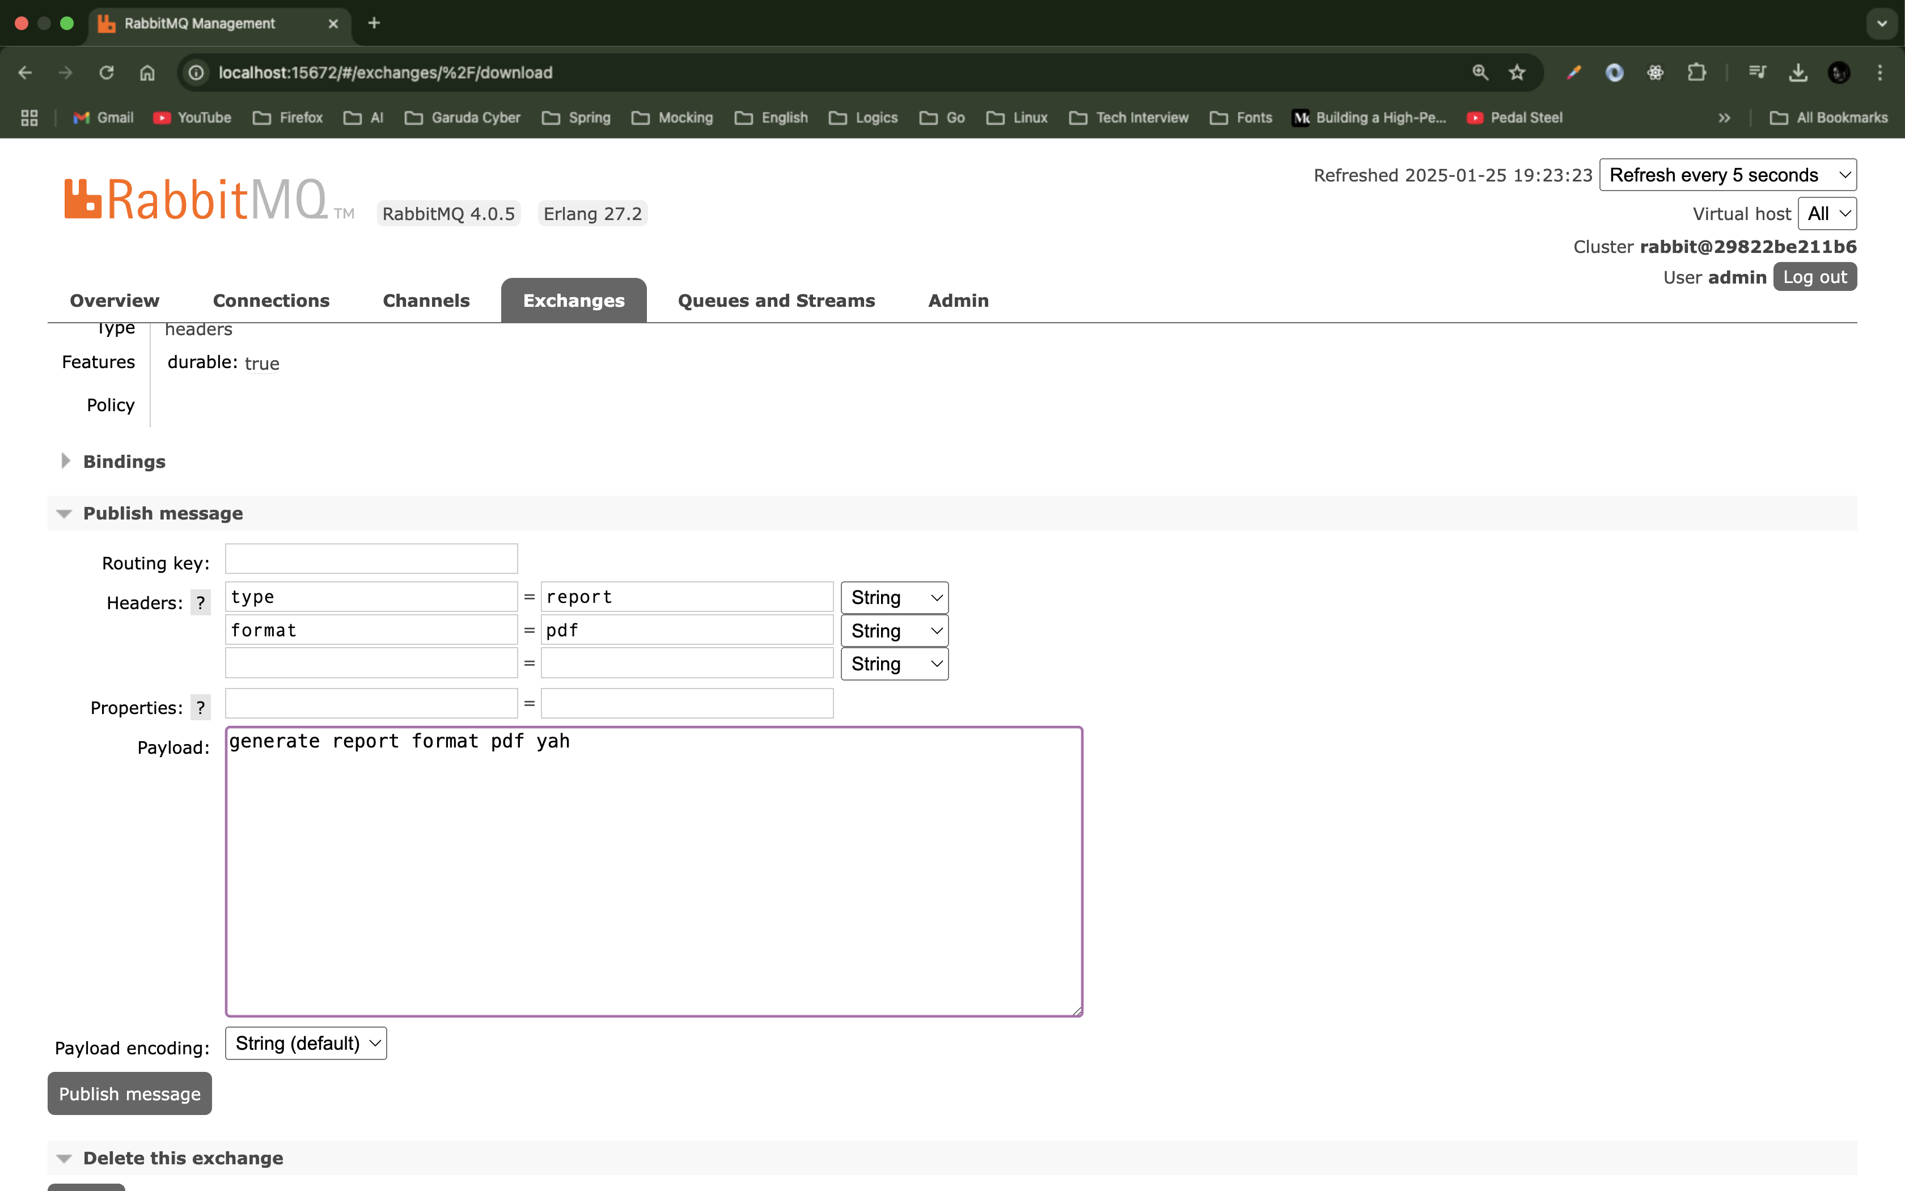Screen dimensions: 1905x1191
Task: Reload the page with refresh icon
Action: pyautogui.click(x=106, y=73)
